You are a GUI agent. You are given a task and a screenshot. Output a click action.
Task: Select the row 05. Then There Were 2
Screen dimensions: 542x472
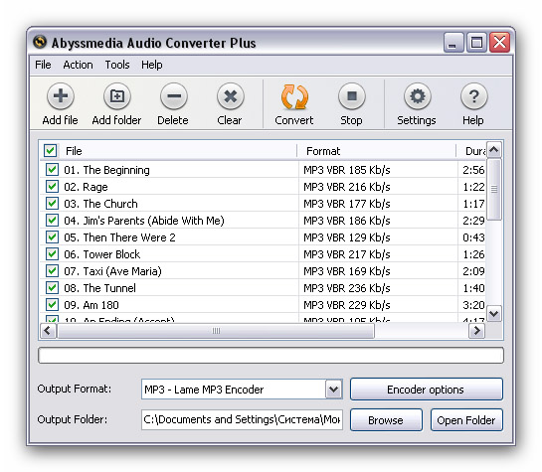point(263,237)
